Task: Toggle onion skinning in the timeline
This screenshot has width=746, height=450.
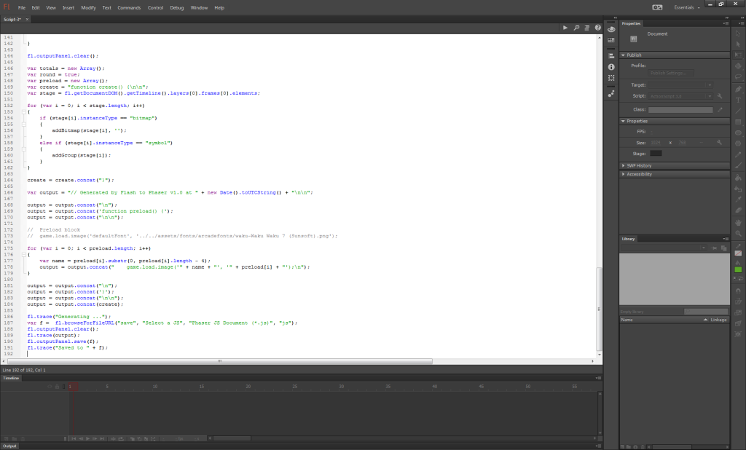Action: [132, 438]
